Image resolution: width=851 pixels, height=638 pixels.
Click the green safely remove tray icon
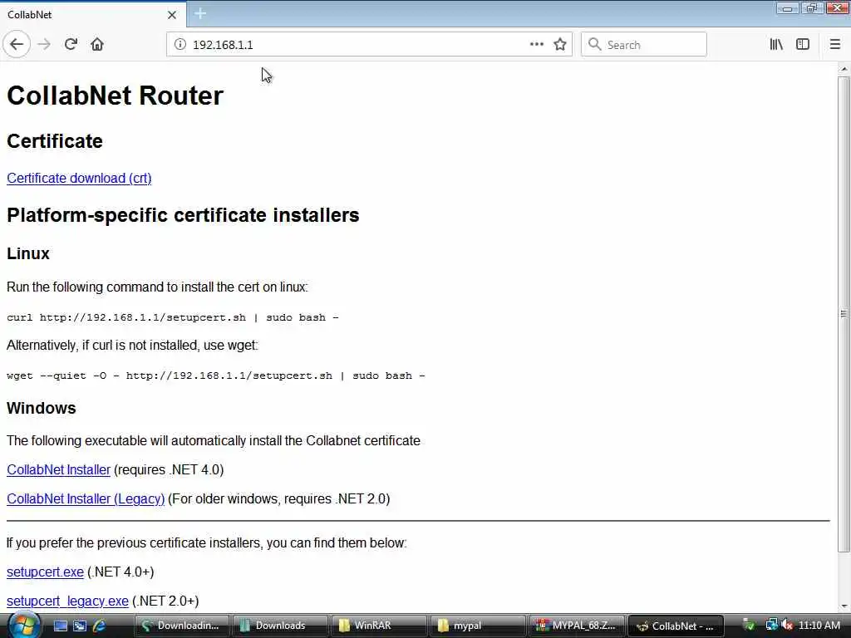pyautogui.click(x=749, y=626)
